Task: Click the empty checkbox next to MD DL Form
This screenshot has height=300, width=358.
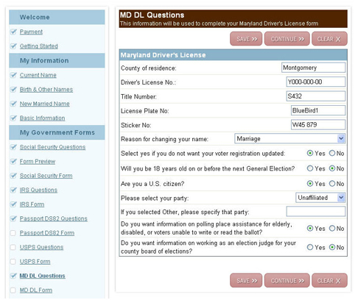Action: coord(13,290)
